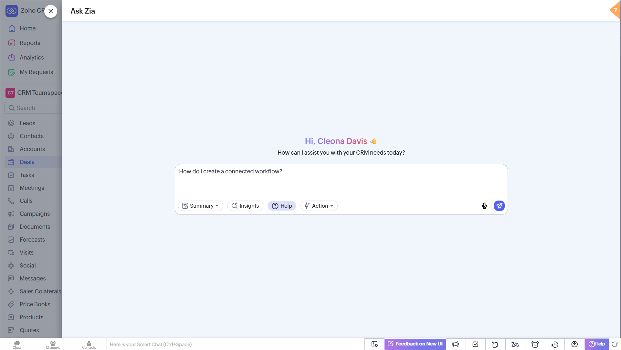Open the accessibility options icon
Screen dimensions: 621x350
pyautogui.click(x=574, y=344)
